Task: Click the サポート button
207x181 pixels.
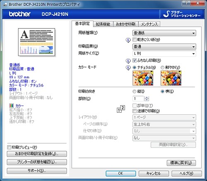Action: coord(37,171)
